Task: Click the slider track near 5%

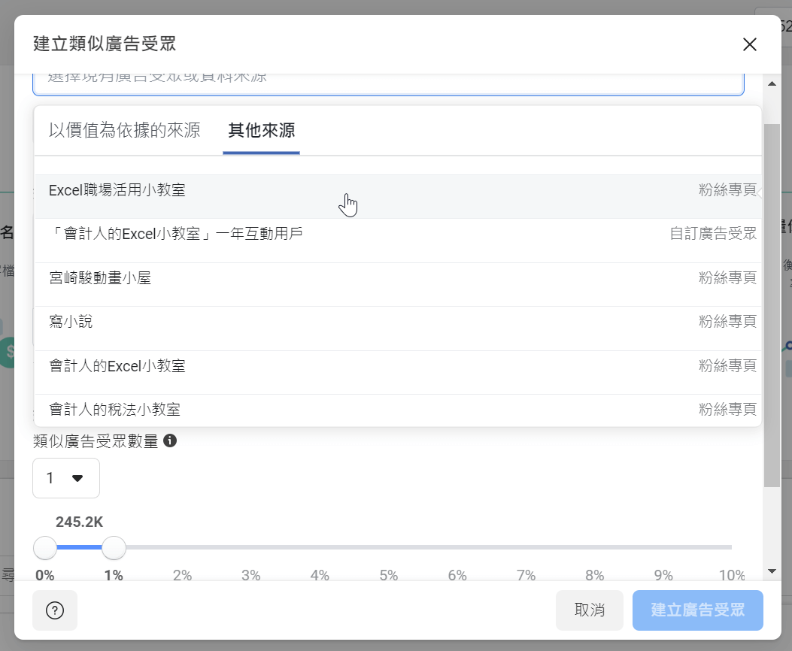Action: 388,547
